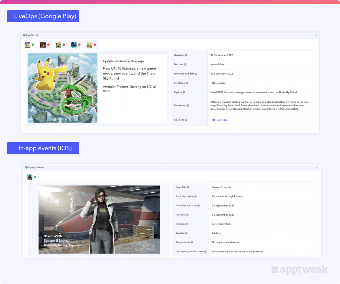Click the help icon beside In-App Events Start date
The height and width of the screenshot is (284, 340).
[x=188, y=215]
